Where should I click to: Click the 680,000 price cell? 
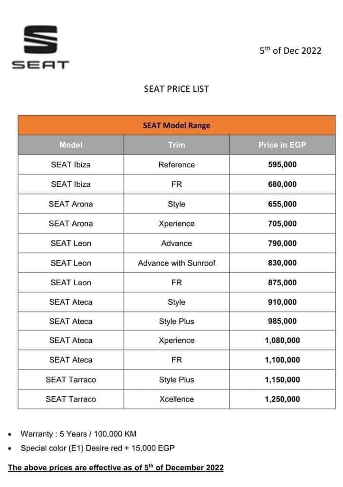pos(282,184)
